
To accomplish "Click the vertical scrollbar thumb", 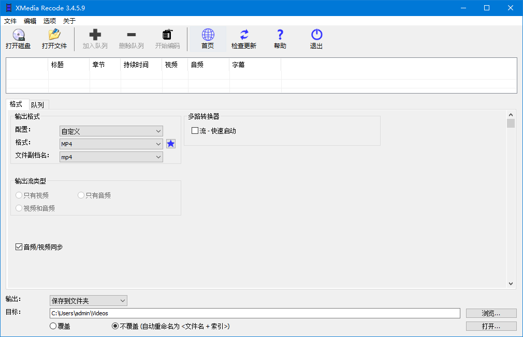I will [x=511, y=123].
